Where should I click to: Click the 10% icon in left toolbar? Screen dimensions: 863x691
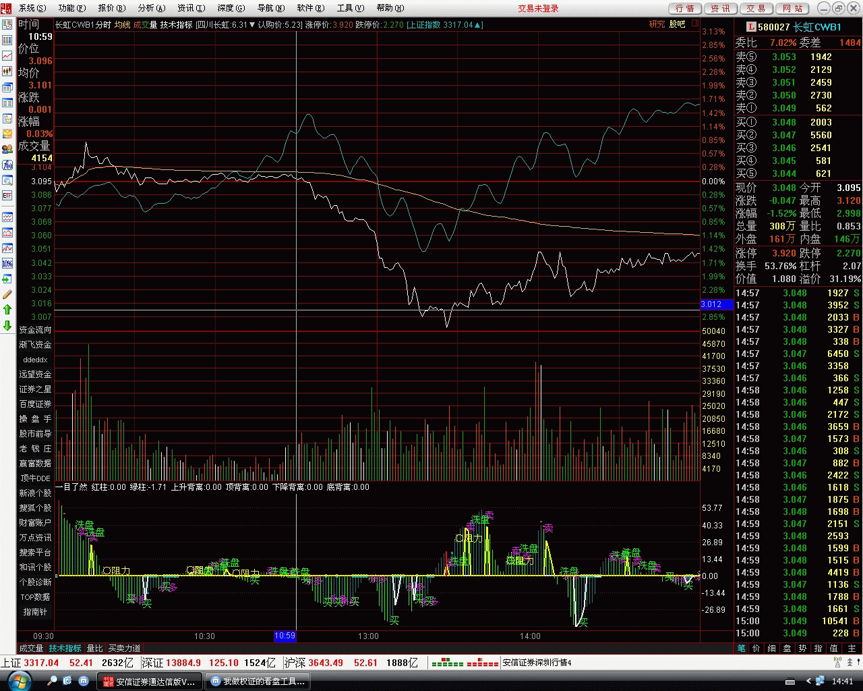point(7,263)
